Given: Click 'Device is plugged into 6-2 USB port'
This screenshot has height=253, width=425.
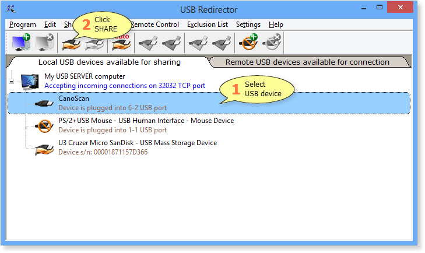Looking at the screenshot, I should [x=112, y=108].
